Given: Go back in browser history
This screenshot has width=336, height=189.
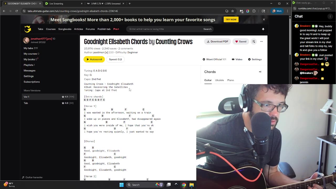Looking at the screenshot, I should (4, 11).
